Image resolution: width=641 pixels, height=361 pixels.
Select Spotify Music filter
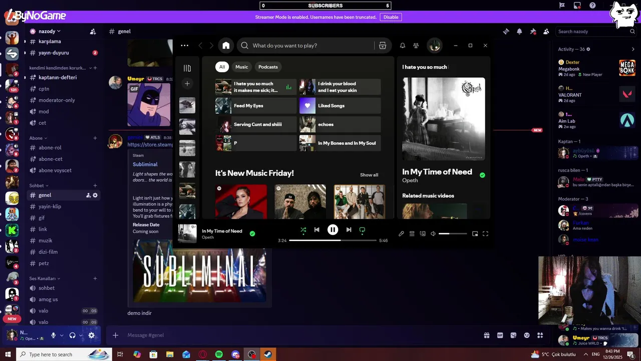(x=242, y=67)
